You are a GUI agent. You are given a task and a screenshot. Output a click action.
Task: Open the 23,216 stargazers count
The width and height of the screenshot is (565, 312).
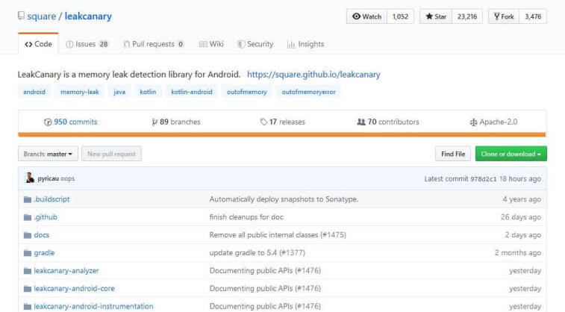point(467,16)
